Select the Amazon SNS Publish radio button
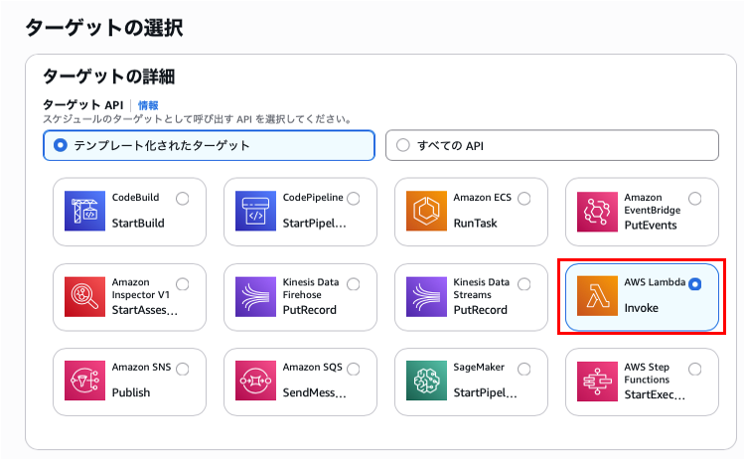The height and width of the screenshot is (459, 745). pyautogui.click(x=183, y=369)
